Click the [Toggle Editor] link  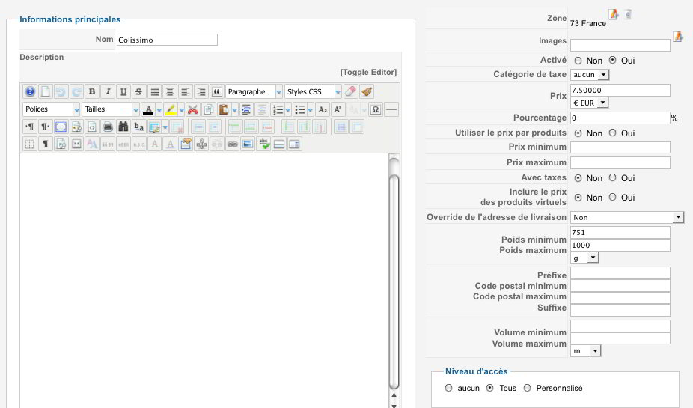(368, 72)
